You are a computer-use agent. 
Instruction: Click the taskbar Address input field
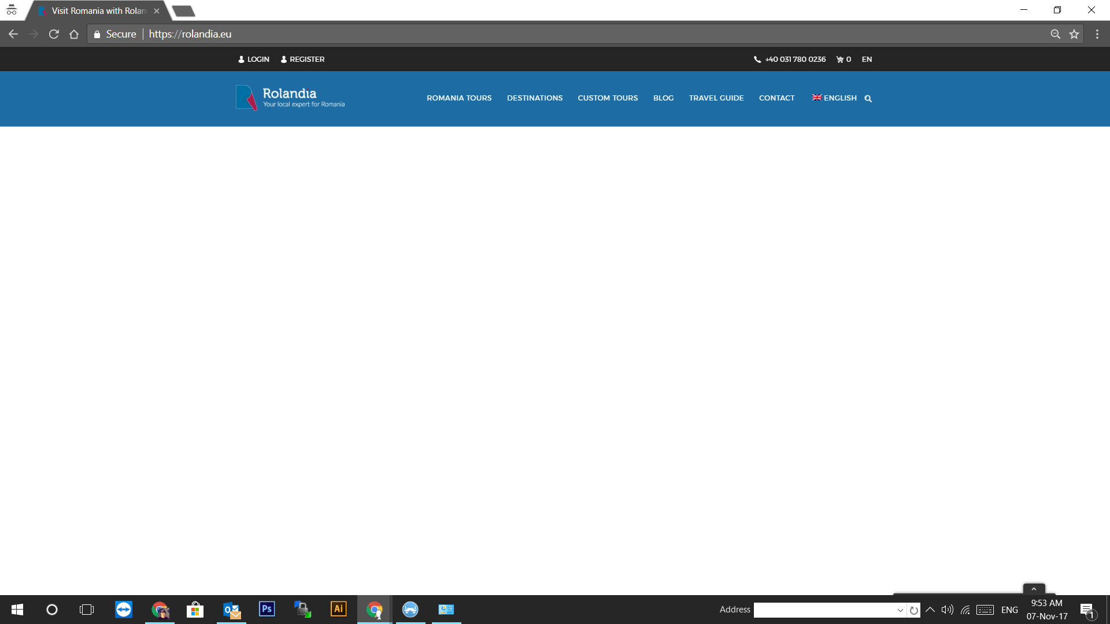824,610
